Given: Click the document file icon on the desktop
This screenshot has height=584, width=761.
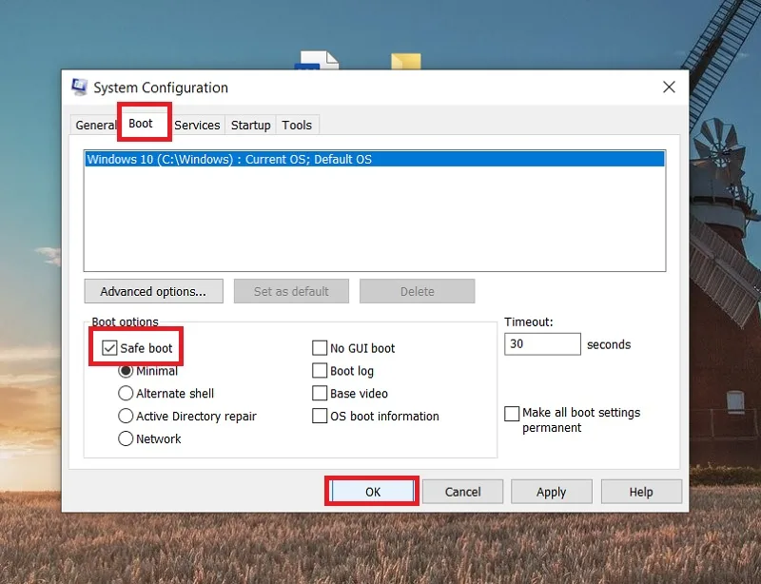Looking at the screenshot, I should pos(317,60).
